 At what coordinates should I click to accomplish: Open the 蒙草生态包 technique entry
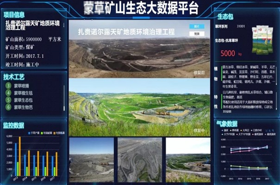point(24,100)
